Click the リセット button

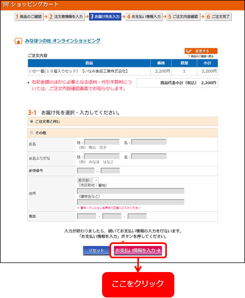[x=96, y=250]
